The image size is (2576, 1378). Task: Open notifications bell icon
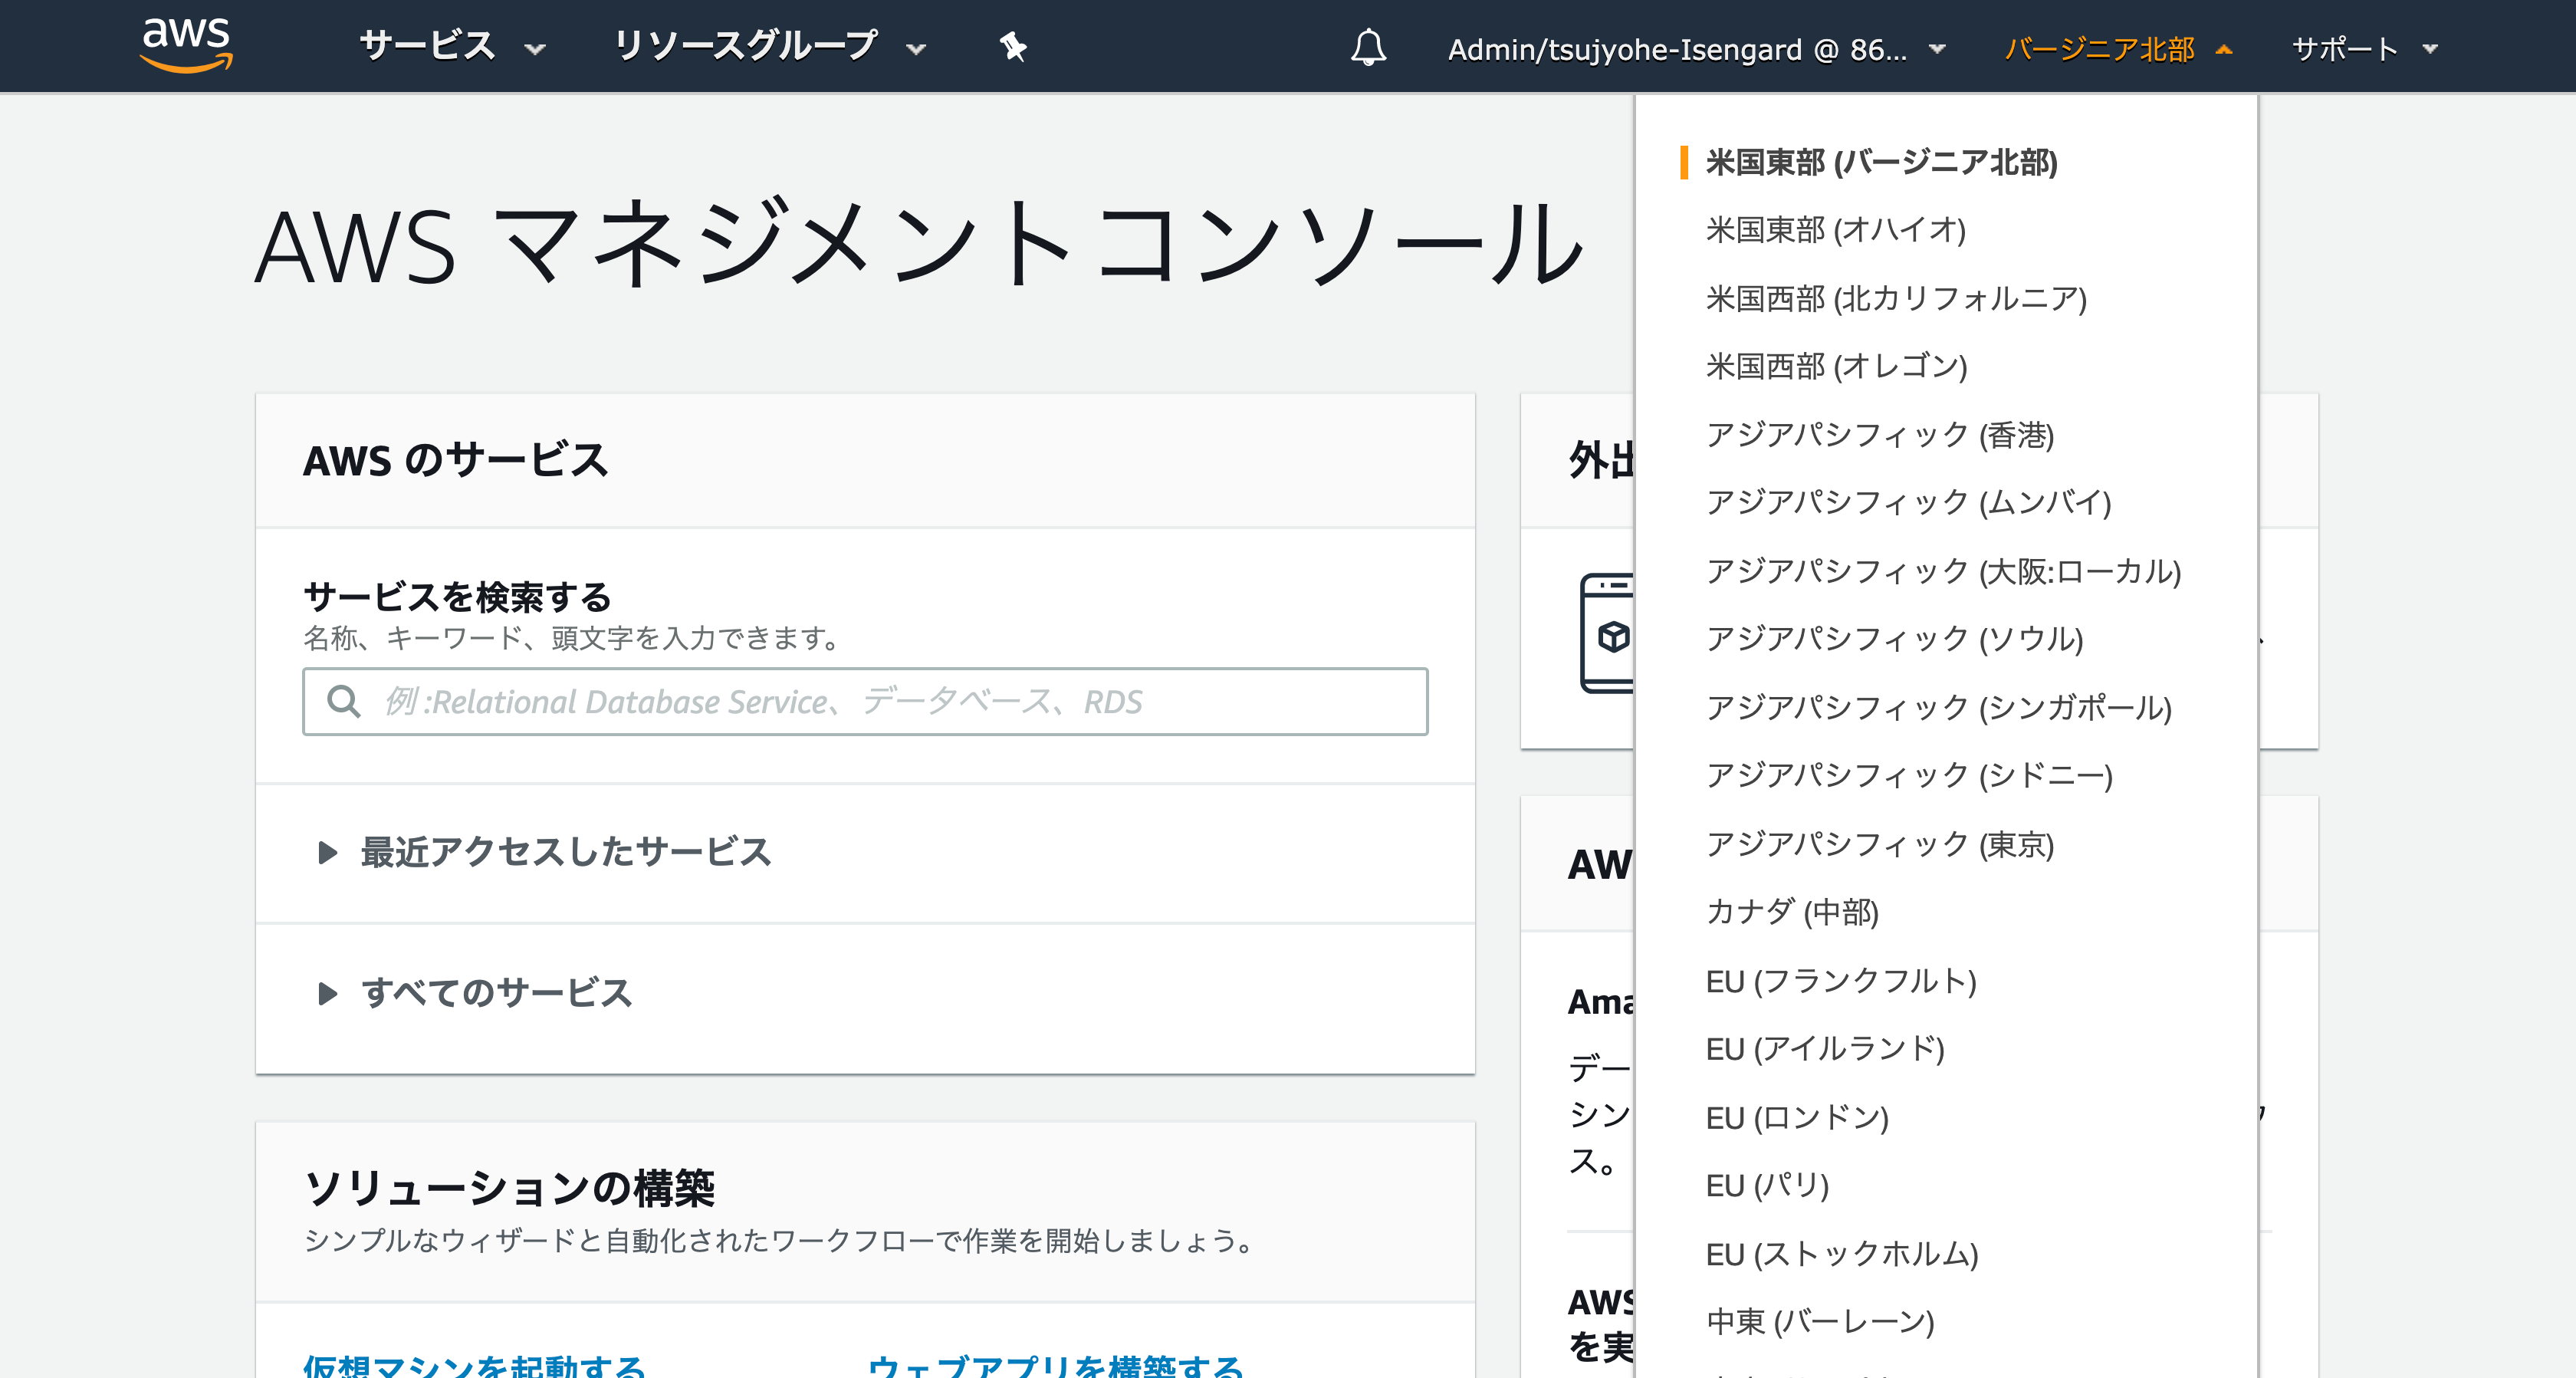click(x=1368, y=47)
